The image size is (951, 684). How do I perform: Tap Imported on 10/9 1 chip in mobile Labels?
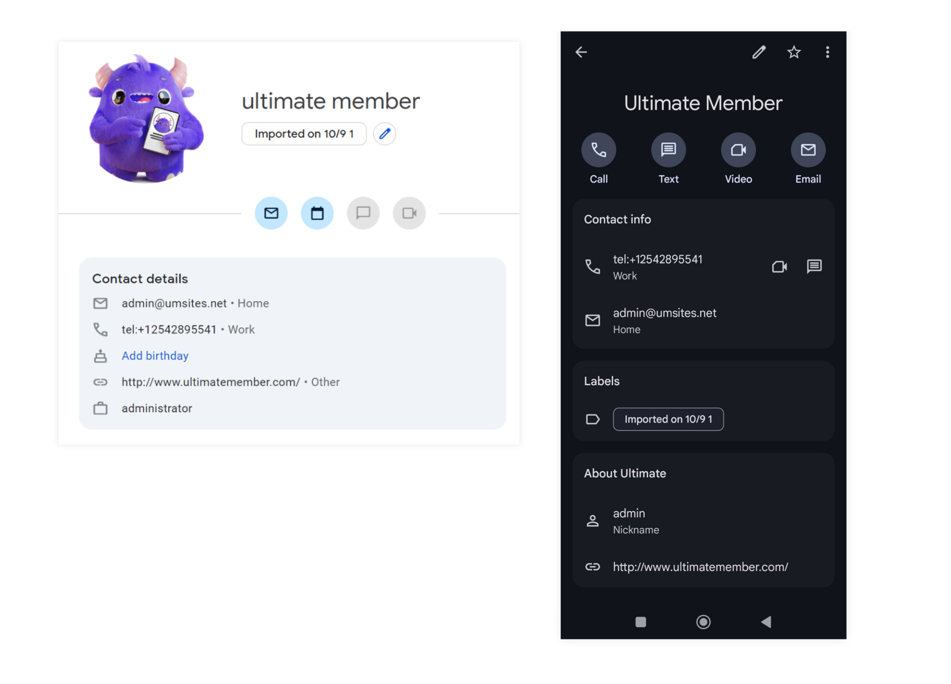coord(668,419)
